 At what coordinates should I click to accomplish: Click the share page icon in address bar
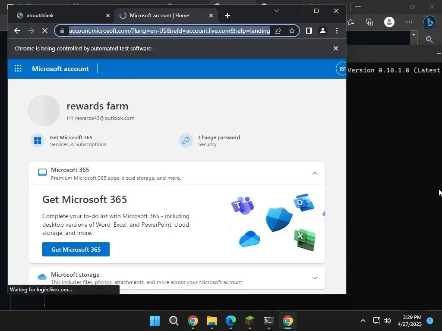[278, 31]
